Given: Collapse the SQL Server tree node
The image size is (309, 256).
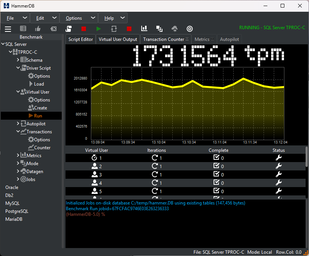Looking at the screenshot, I should (x=3, y=44).
